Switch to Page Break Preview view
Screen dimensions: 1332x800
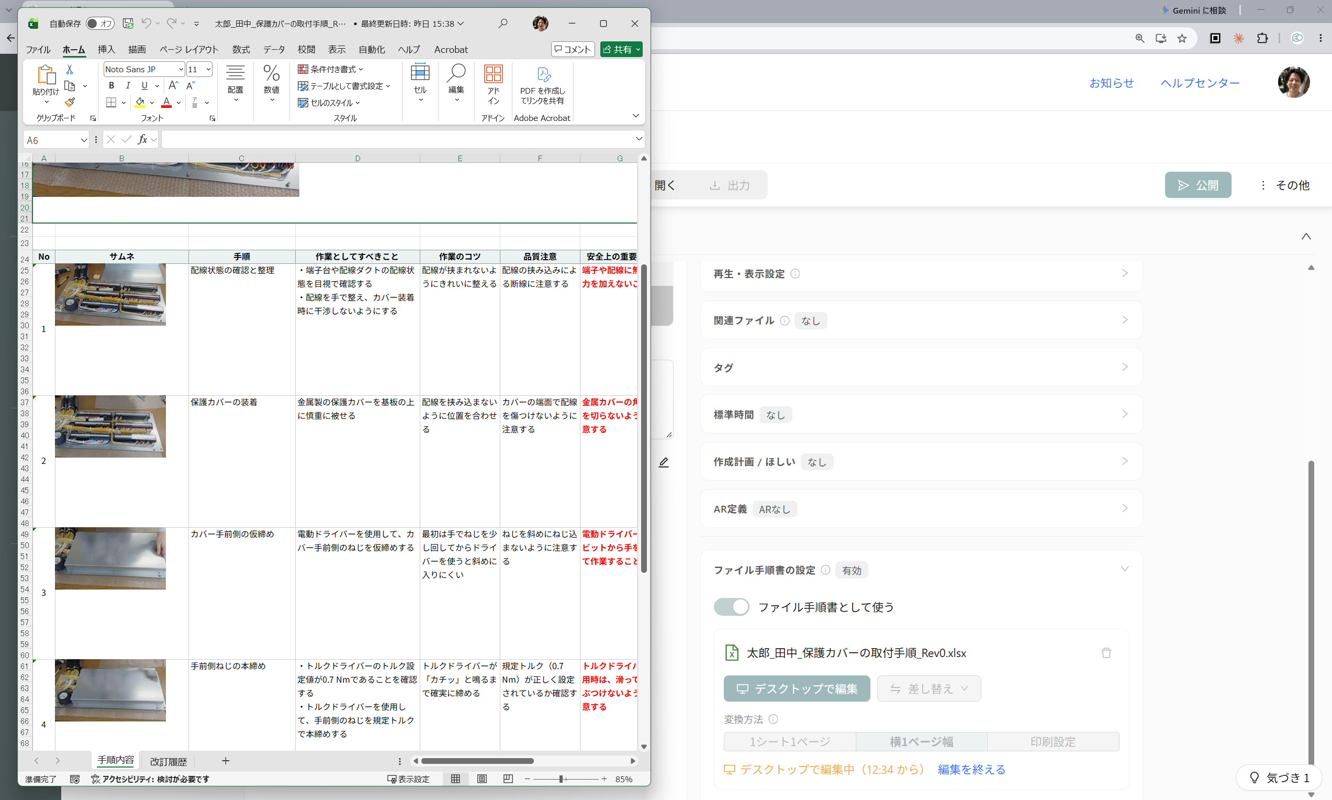point(508,779)
